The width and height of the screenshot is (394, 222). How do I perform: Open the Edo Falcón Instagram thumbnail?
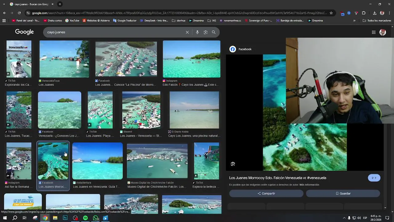tap(191, 59)
